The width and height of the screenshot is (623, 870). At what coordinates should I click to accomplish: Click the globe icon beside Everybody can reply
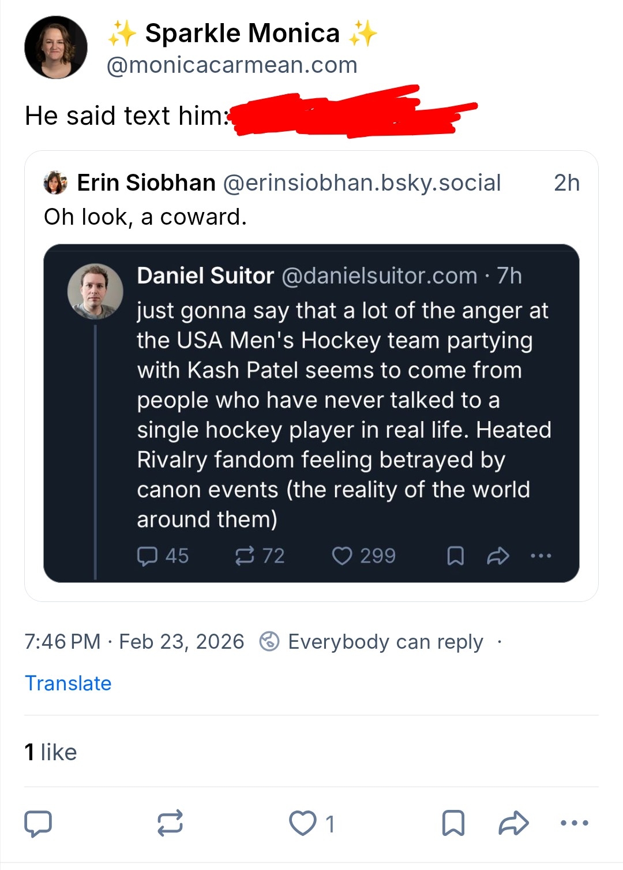point(269,642)
